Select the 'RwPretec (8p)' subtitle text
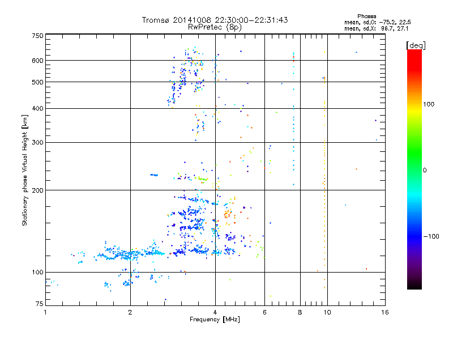 pyautogui.click(x=215, y=27)
